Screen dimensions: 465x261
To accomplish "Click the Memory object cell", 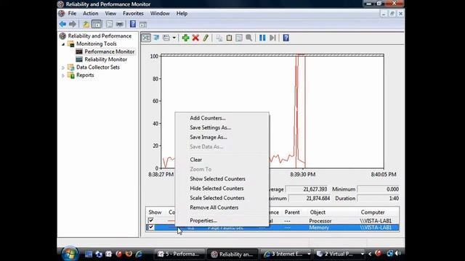I will (x=319, y=227).
